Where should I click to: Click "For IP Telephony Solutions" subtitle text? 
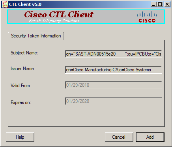pyautogui.click(x=54, y=20)
